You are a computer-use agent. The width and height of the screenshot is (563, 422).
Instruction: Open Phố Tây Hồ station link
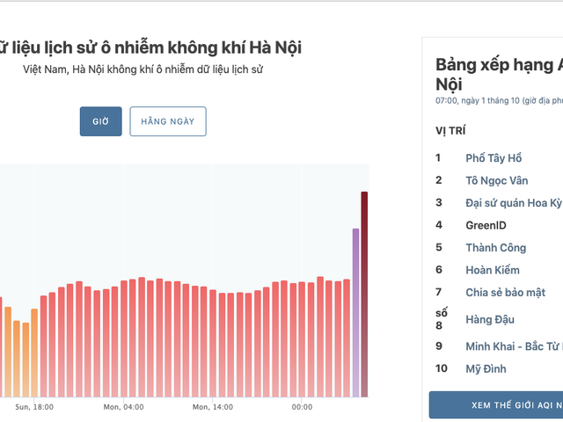click(494, 158)
